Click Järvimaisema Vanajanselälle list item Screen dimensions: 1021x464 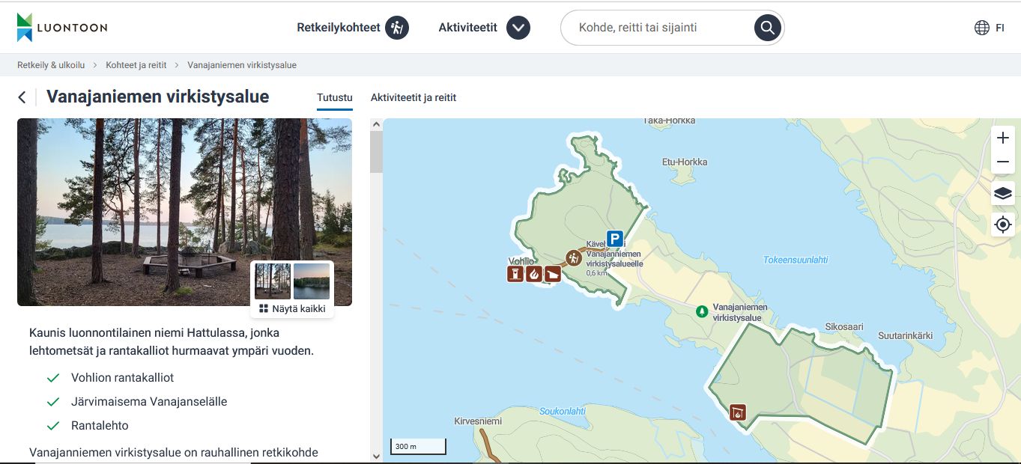tap(149, 402)
